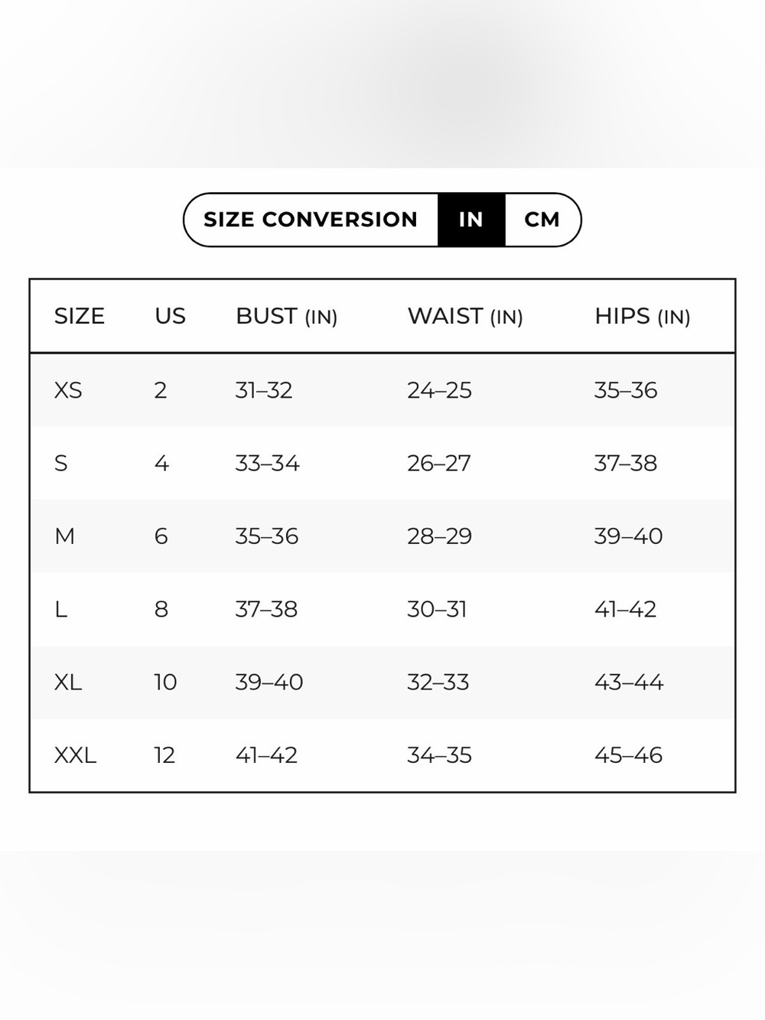
Task: Click the BUST (IN) column header
Action: 287,316
